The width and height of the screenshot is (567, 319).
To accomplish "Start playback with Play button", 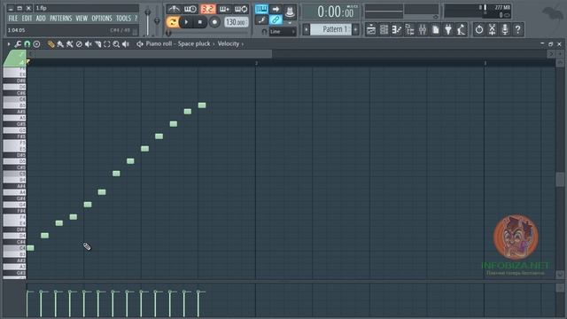I will tap(186, 22).
